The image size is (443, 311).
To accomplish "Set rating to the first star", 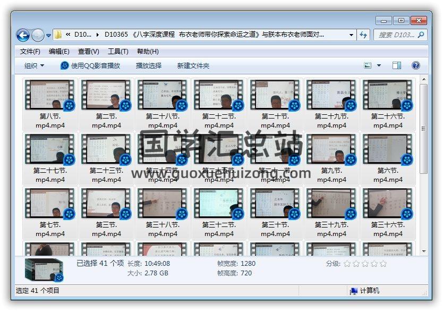I will (x=347, y=264).
